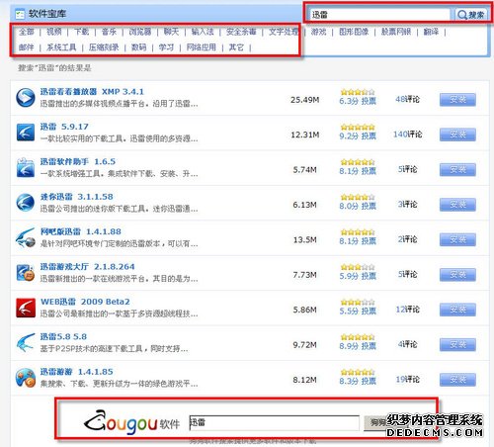Install 迅雷游戏大厅 2.1.8.264
Viewport: 494px width, 447px height.
tap(457, 275)
